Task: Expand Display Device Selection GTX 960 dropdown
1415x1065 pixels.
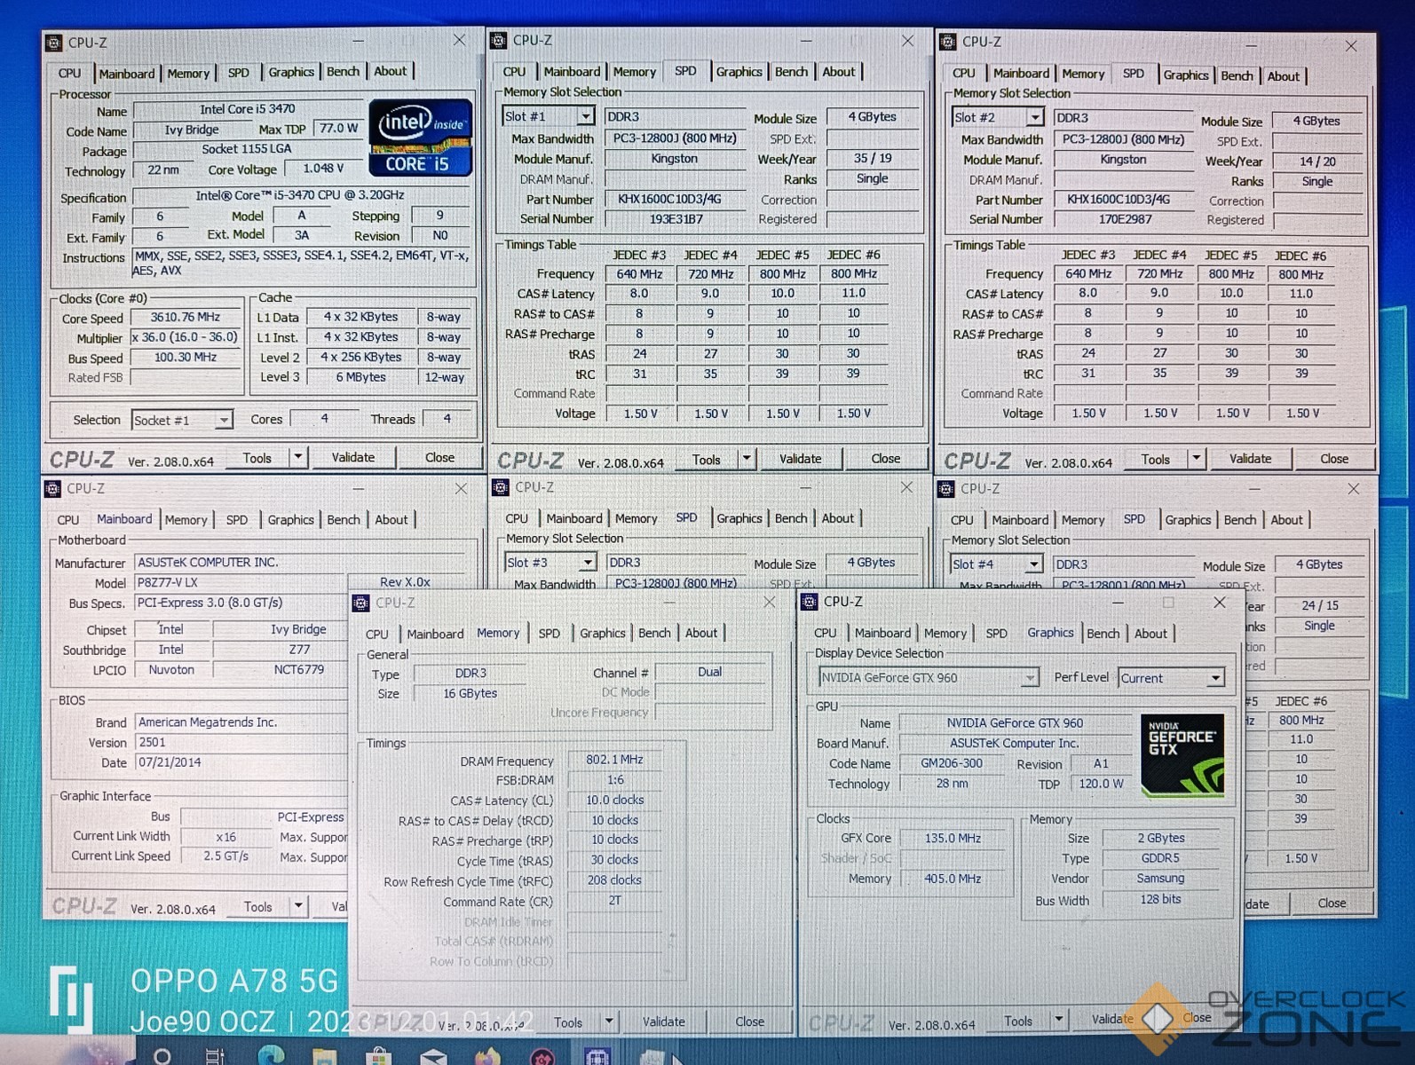Action: [1029, 678]
